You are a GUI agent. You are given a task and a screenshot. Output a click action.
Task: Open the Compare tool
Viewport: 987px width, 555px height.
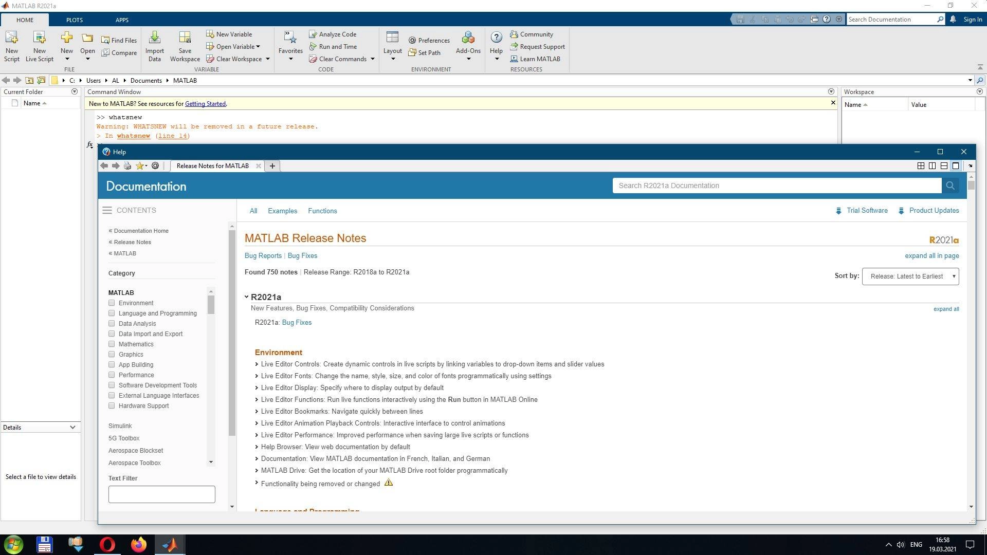[119, 52]
